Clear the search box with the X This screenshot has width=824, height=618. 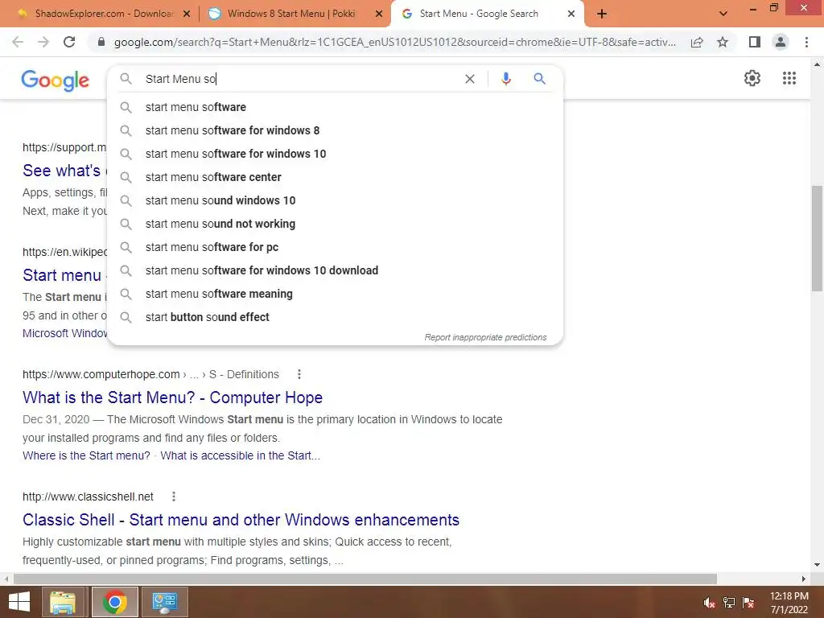(x=470, y=79)
